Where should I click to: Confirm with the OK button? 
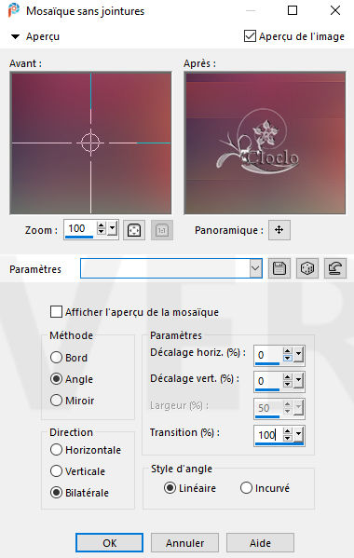click(110, 543)
